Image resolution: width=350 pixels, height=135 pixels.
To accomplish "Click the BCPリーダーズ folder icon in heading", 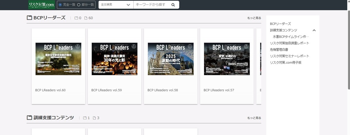I will [29, 18].
